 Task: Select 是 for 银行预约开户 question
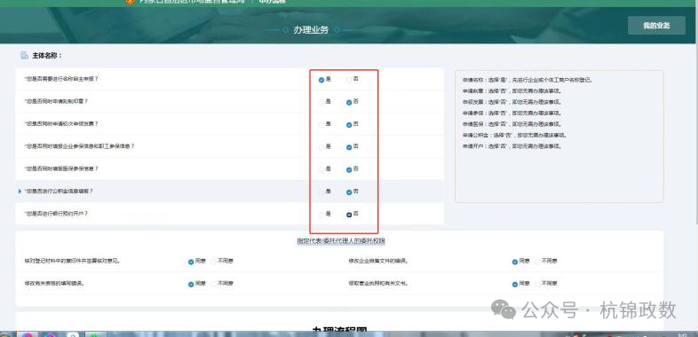tap(321, 215)
